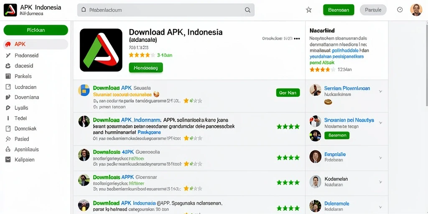428x214 pixels.
Task: Open Pradonseid in the sidebar
Action: 26,56
